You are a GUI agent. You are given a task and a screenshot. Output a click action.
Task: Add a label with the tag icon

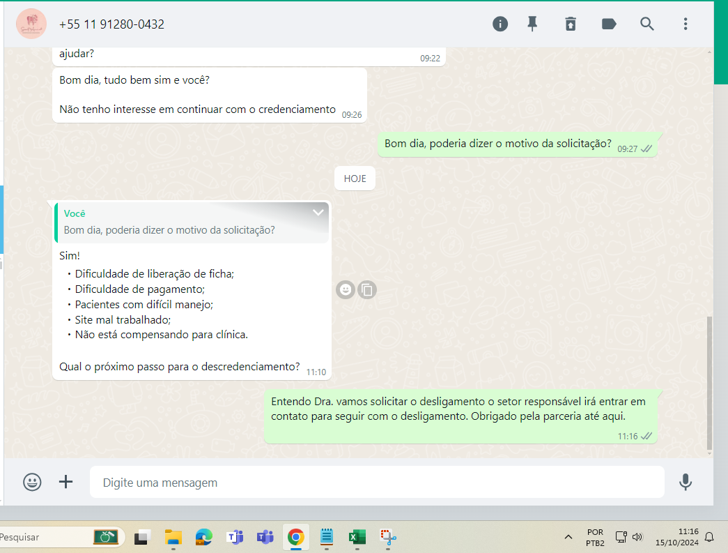pyautogui.click(x=609, y=24)
